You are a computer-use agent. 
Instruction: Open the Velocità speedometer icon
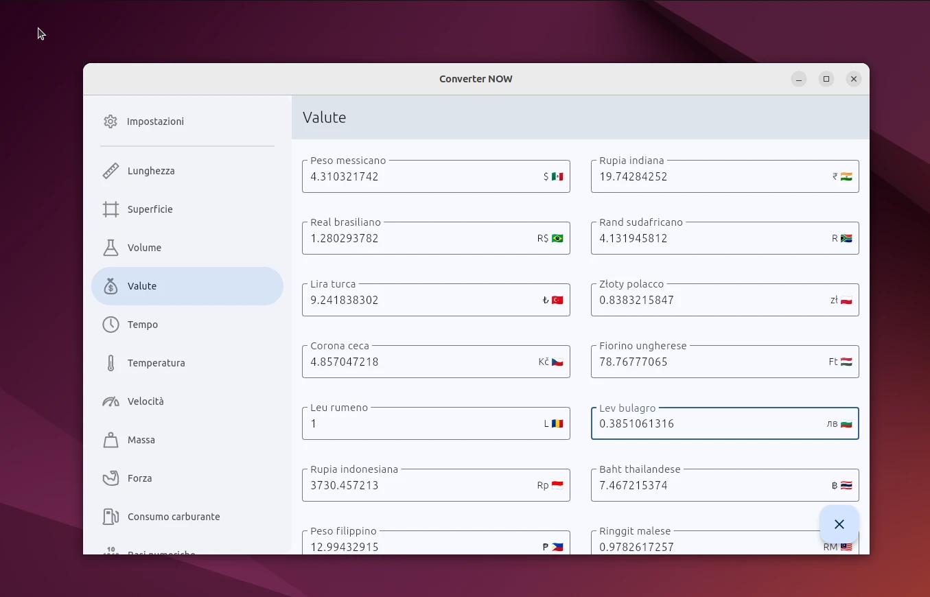[111, 401]
